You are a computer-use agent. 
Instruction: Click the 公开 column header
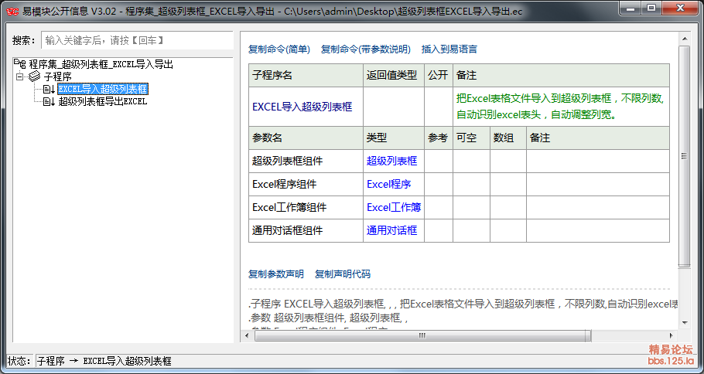pyautogui.click(x=439, y=75)
